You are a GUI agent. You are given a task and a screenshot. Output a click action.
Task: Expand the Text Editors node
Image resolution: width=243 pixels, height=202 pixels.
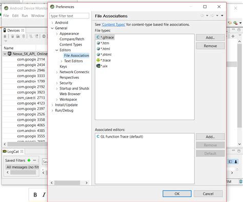click(x=62, y=61)
